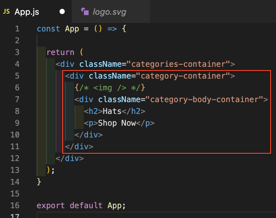The height and width of the screenshot is (218, 276).
Task: Click the commented img tag on line 6
Action: click(x=110, y=88)
